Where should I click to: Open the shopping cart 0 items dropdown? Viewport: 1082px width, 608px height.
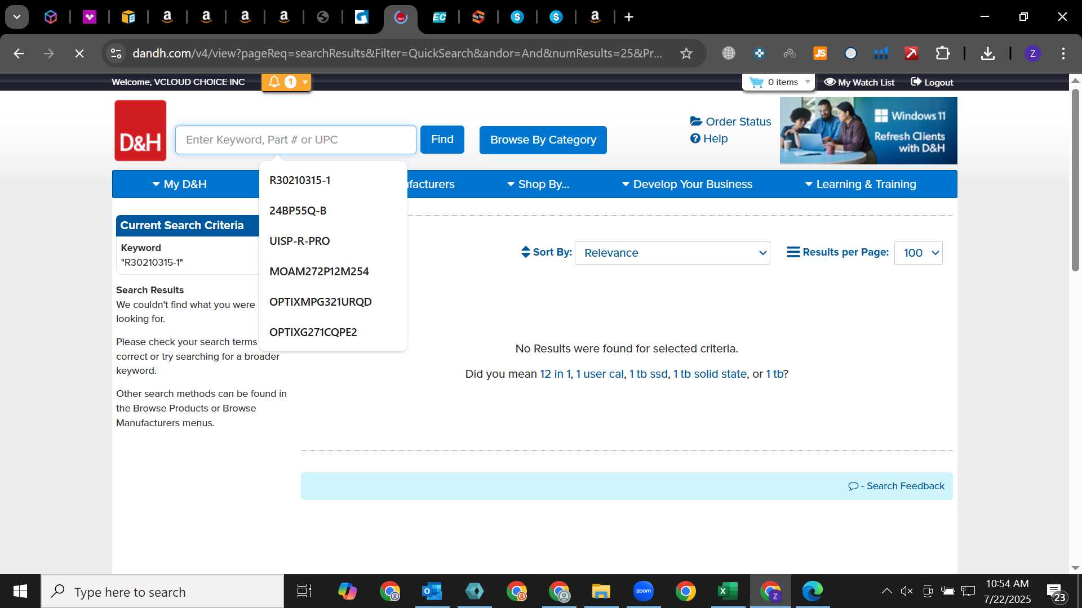(x=779, y=82)
